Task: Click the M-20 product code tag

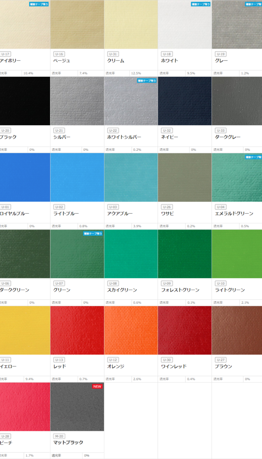Action: [59, 436]
